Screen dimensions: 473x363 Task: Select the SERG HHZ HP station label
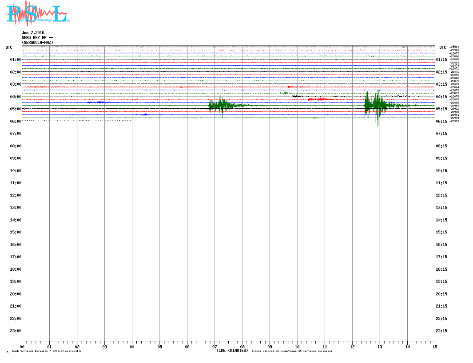tap(38, 38)
